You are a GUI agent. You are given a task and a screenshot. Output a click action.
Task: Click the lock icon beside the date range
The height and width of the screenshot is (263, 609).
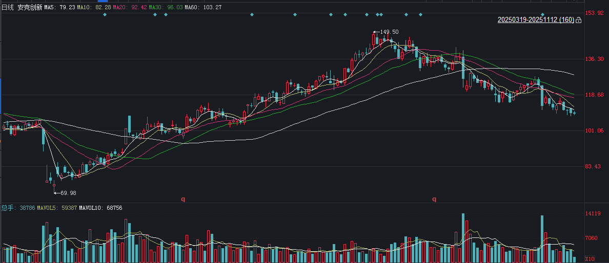579,20
